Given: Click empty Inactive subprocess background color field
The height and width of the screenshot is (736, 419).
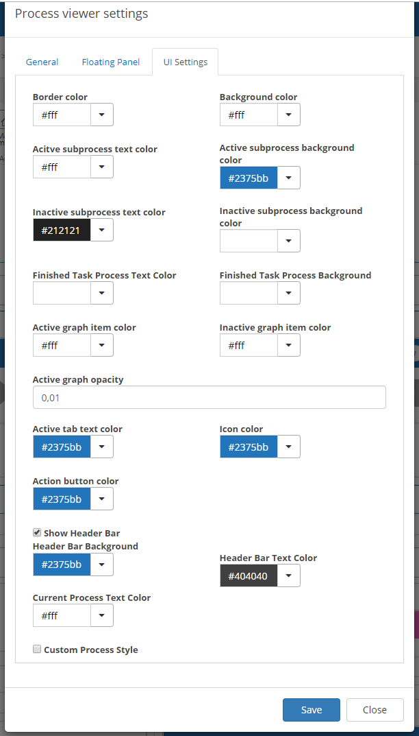Looking at the screenshot, I should point(249,241).
